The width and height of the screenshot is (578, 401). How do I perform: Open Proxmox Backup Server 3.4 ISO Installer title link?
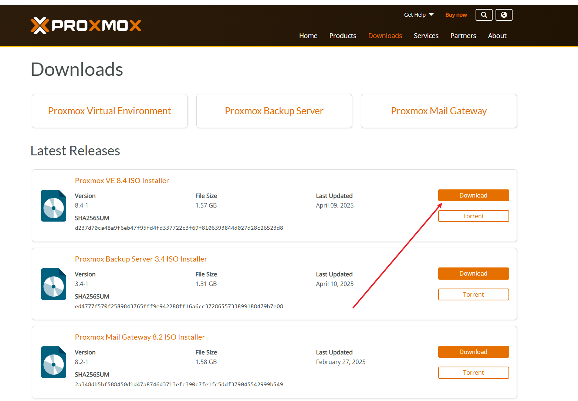click(x=141, y=259)
